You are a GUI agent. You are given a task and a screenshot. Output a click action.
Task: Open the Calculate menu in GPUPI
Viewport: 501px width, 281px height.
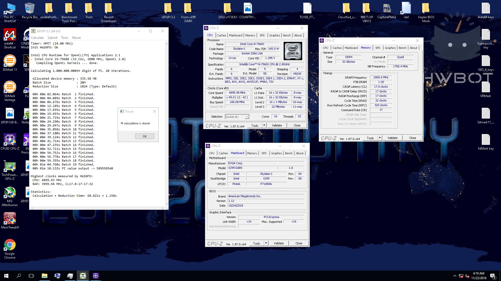click(37, 37)
